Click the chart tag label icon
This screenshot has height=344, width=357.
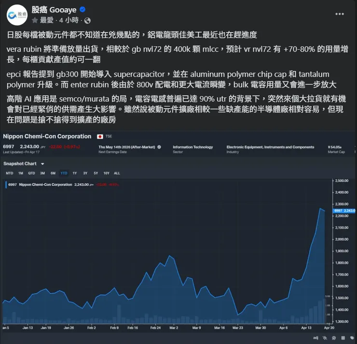click(352, 338)
